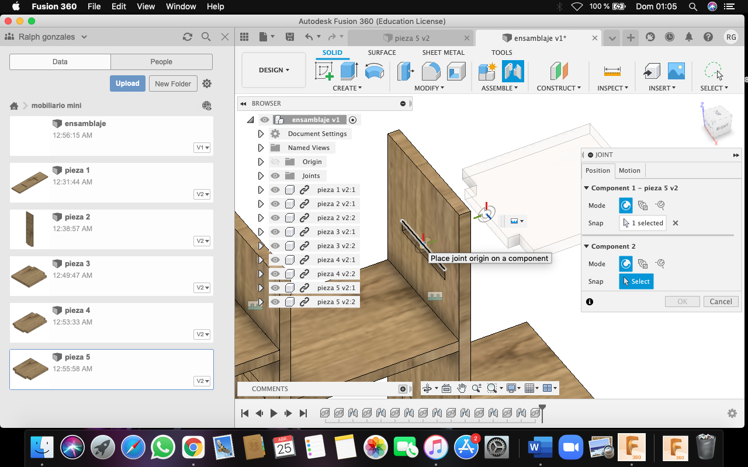The image size is (748, 467).
Task: Click Cancel in the Joint dialog
Action: tap(721, 302)
